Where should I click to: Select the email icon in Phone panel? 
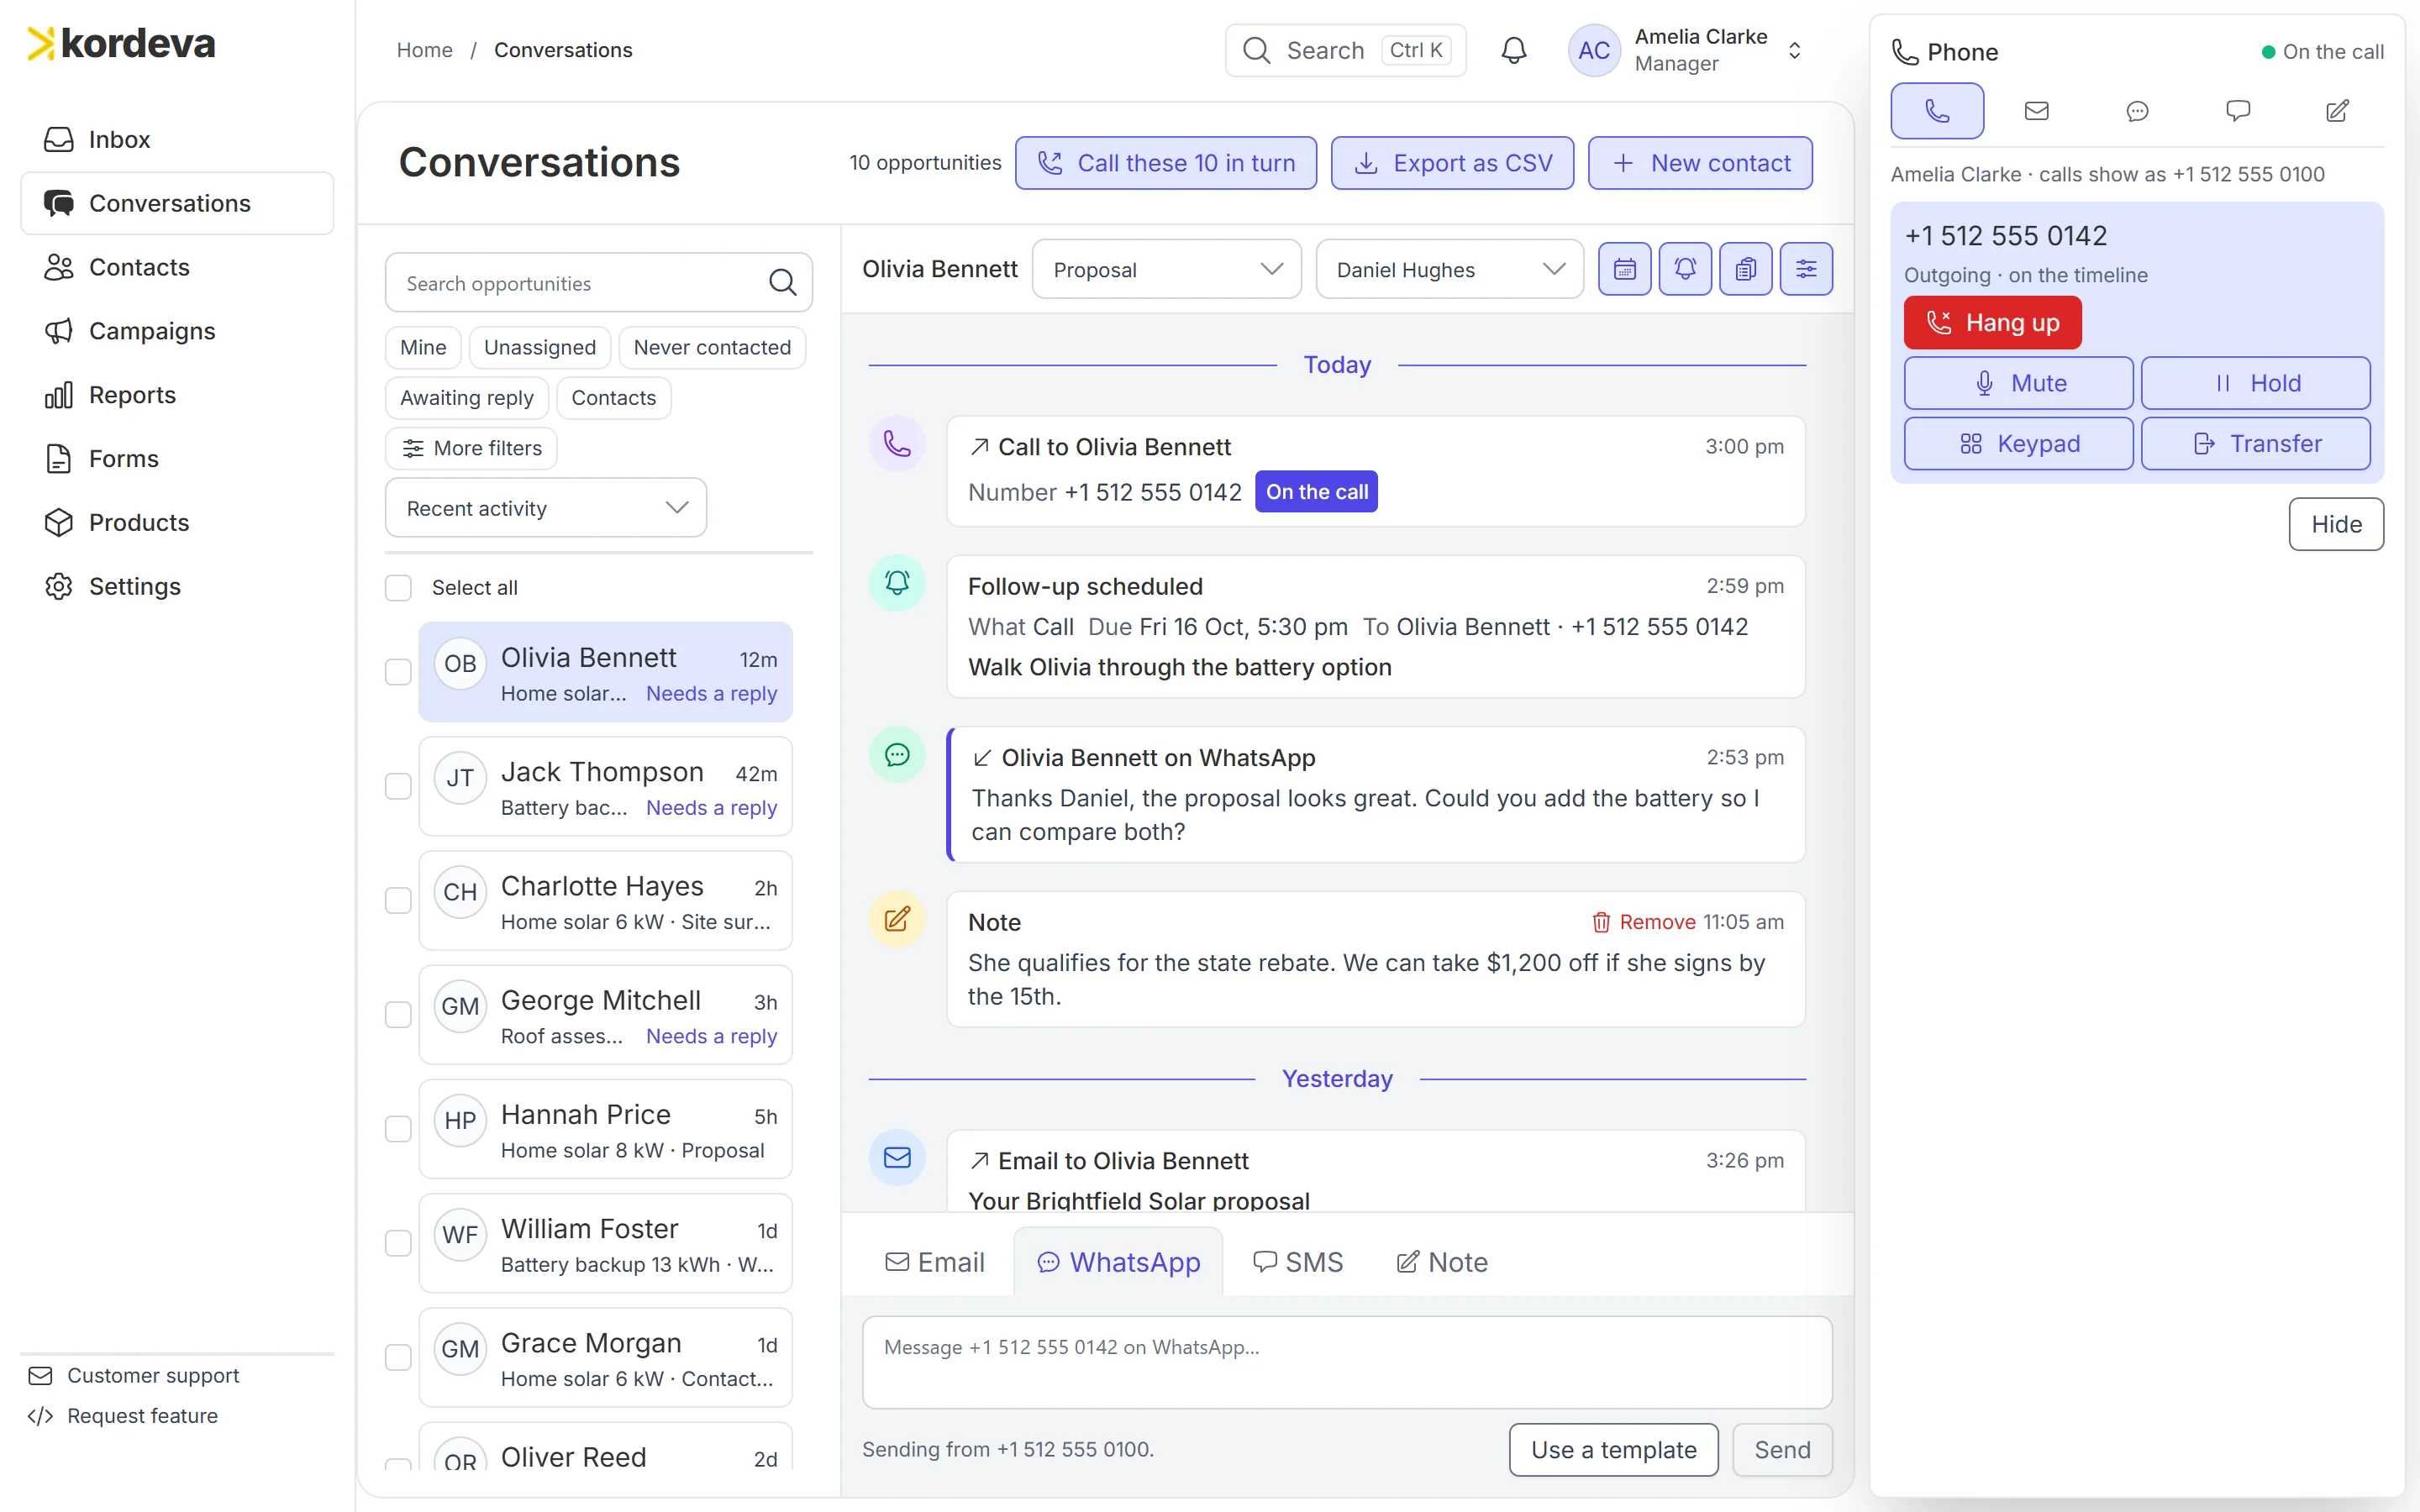[x=2037, y=111]
